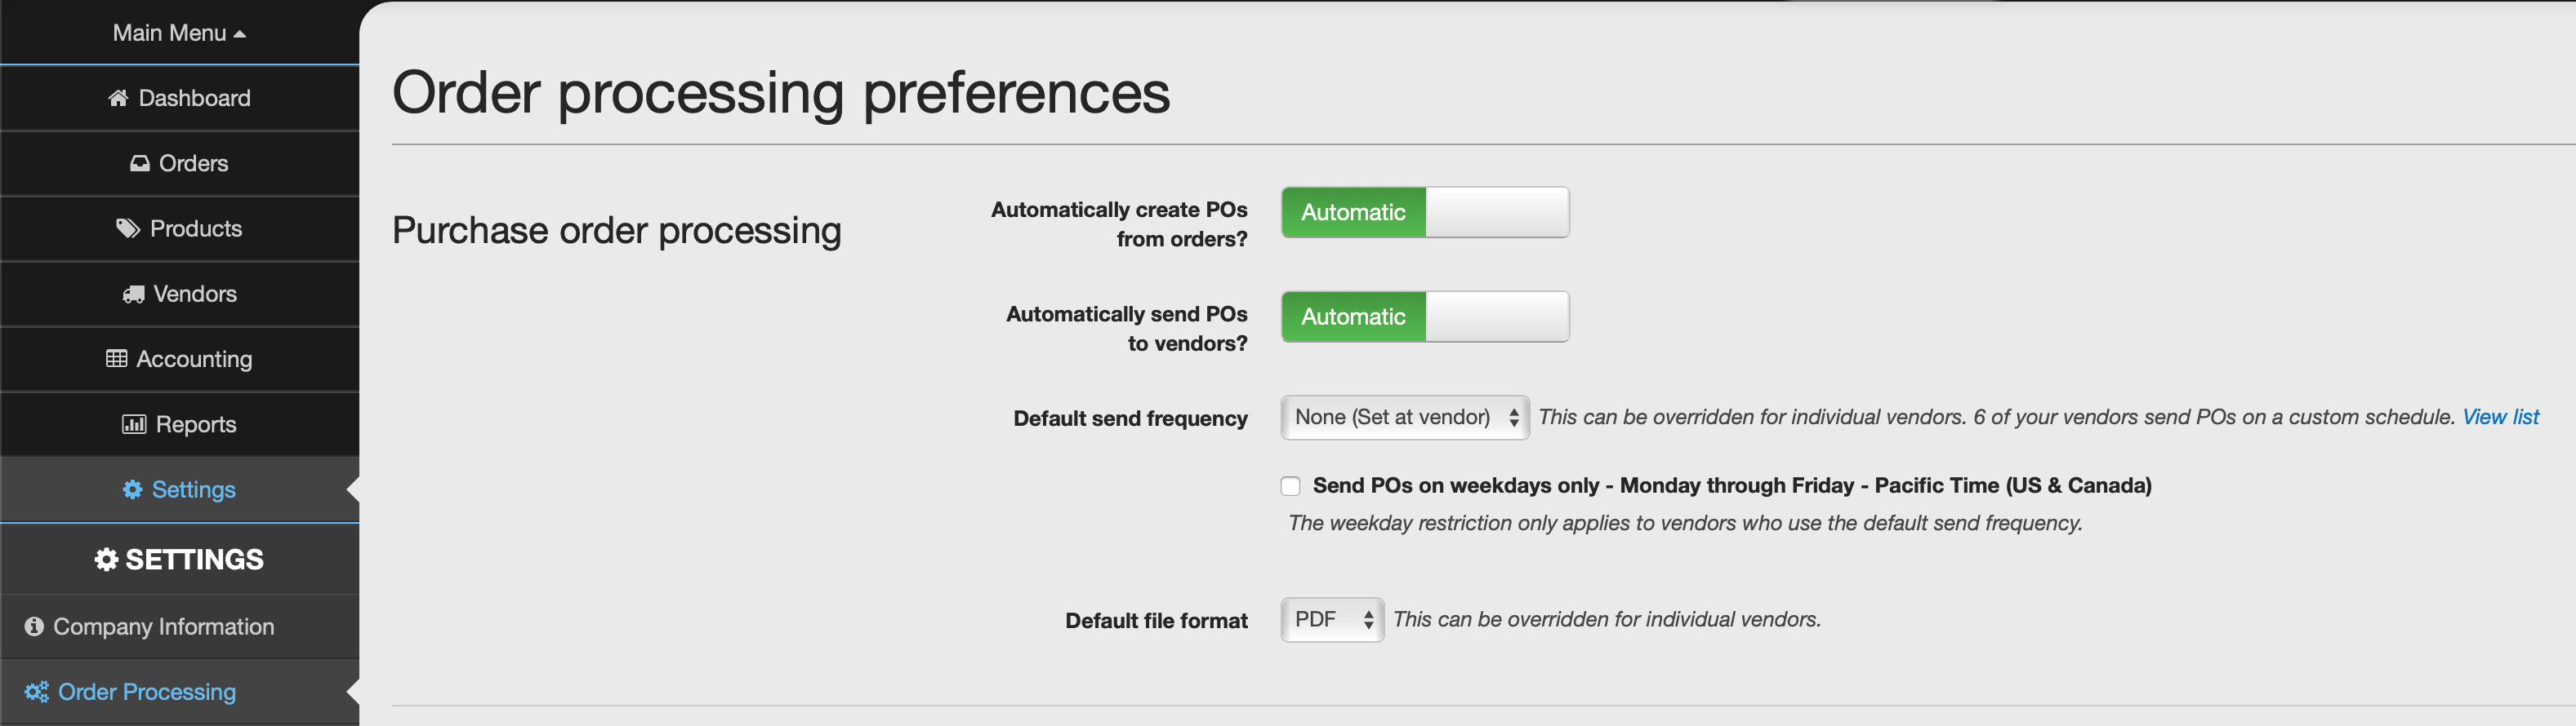Open the Reports menu item
Image resolution: width=2576 pixels, height=726 pixels.
point(180,424)
